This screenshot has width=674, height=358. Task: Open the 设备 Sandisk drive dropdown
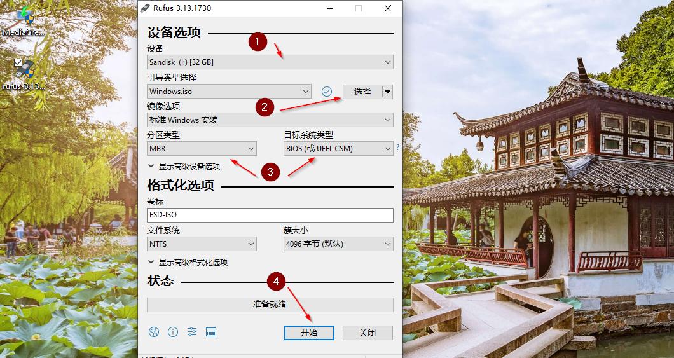pyautogui.click(x=270, y=62)
